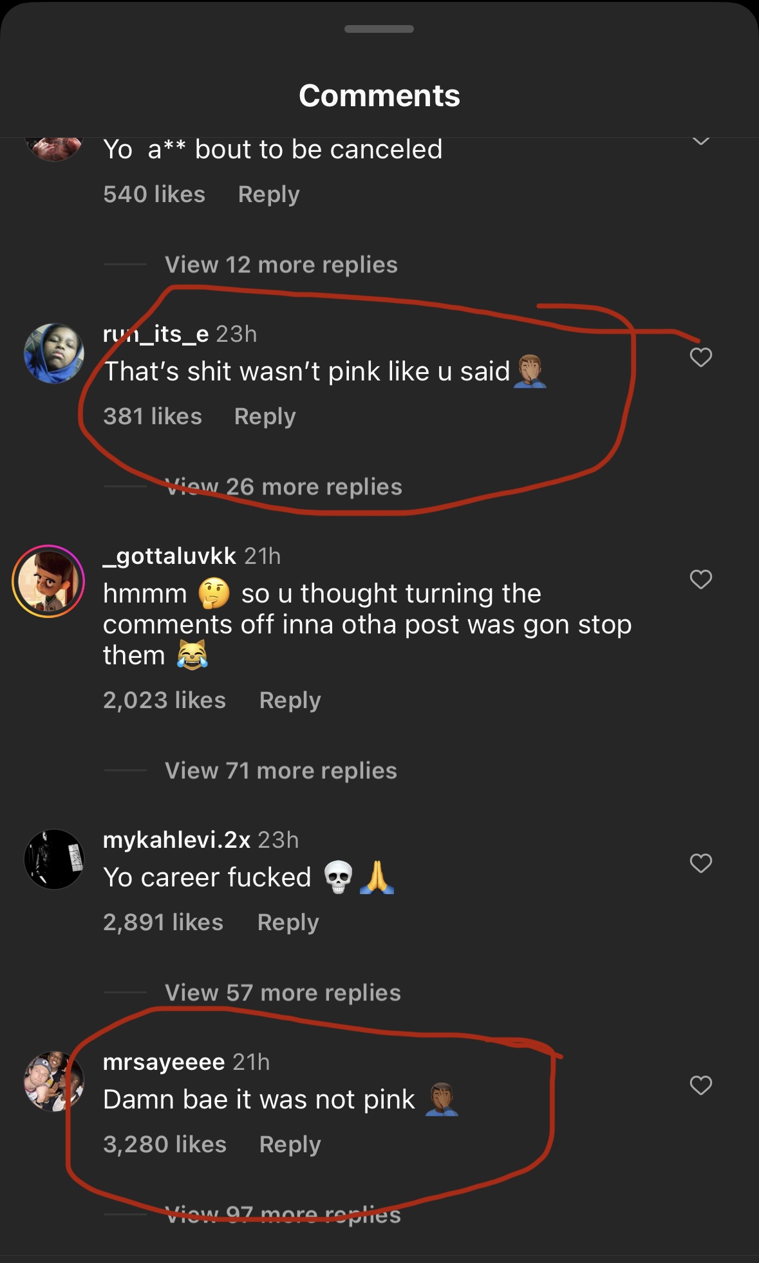
Task: Open mykahlevi.2x's profile avatar
Action: 54,859
